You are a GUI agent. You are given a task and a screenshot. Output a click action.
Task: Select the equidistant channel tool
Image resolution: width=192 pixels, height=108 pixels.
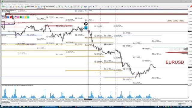click(108, 7)
